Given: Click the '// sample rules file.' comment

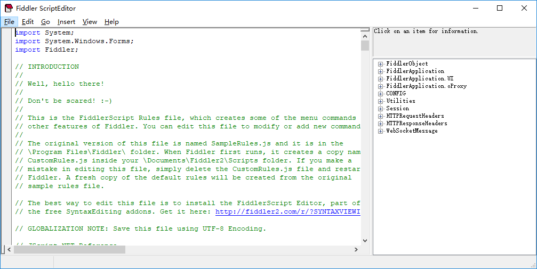Looking at the screenshot, I should click(60, 186).
